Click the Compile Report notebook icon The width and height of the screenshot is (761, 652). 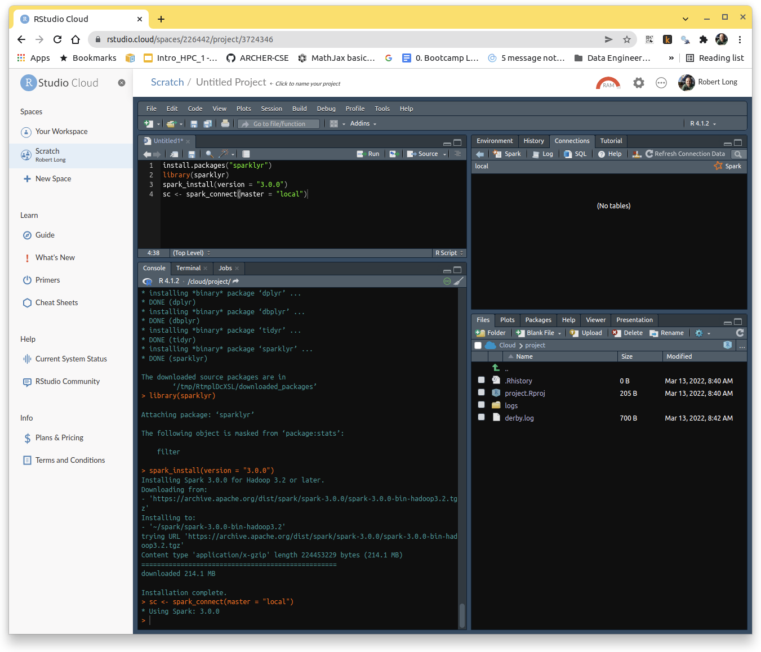(246, 154)
